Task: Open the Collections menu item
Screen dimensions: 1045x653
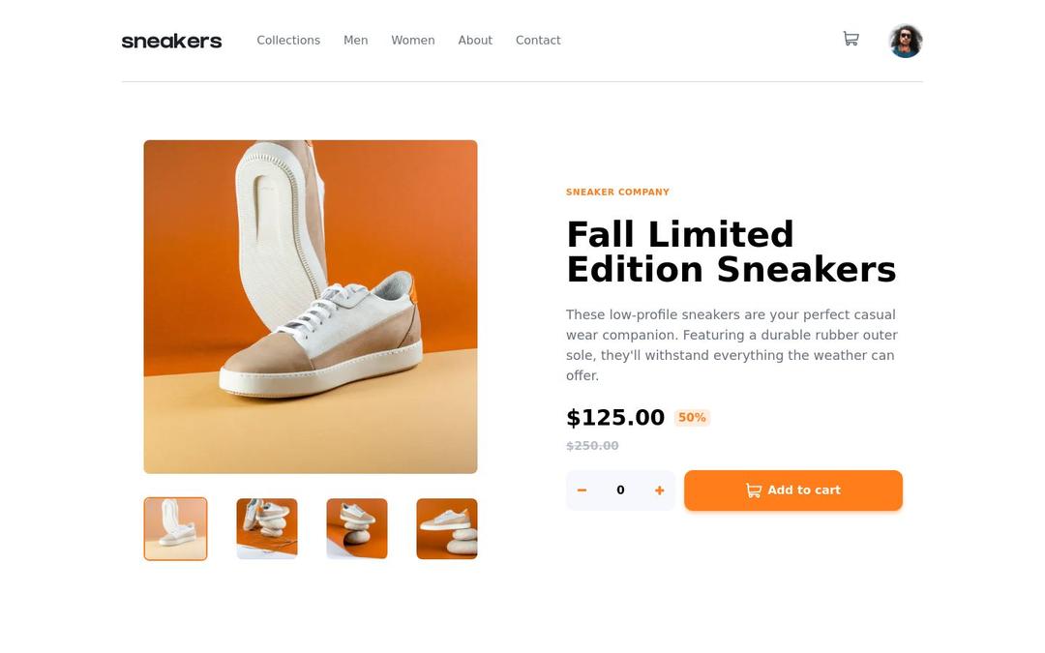Action: (x=288, y=41)
